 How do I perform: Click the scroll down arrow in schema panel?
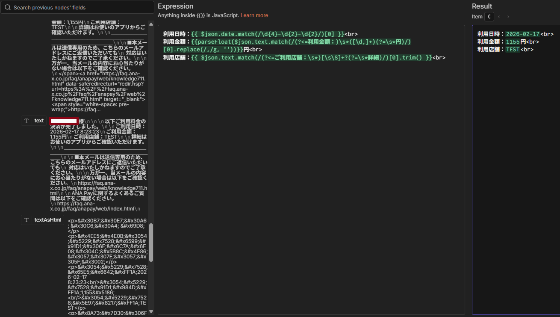tap(151, 312)
